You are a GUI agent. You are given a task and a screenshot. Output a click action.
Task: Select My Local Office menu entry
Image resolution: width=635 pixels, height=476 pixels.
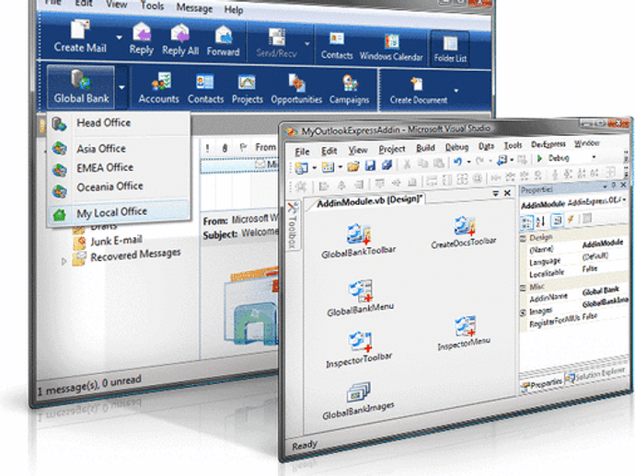[119, 212]
